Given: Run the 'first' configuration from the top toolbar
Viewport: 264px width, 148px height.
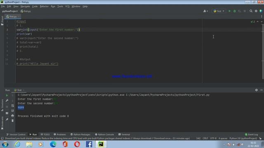Looking at the screenshot, I should (229, 11).
